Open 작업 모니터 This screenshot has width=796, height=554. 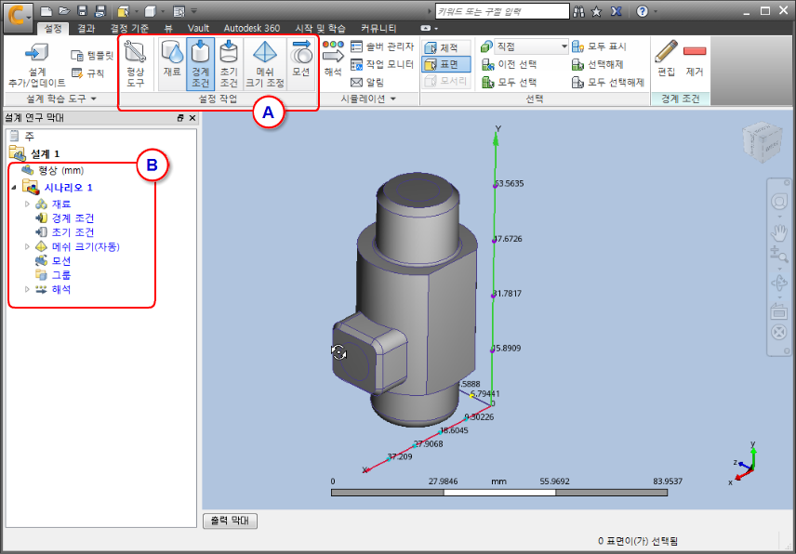[383, 64]
